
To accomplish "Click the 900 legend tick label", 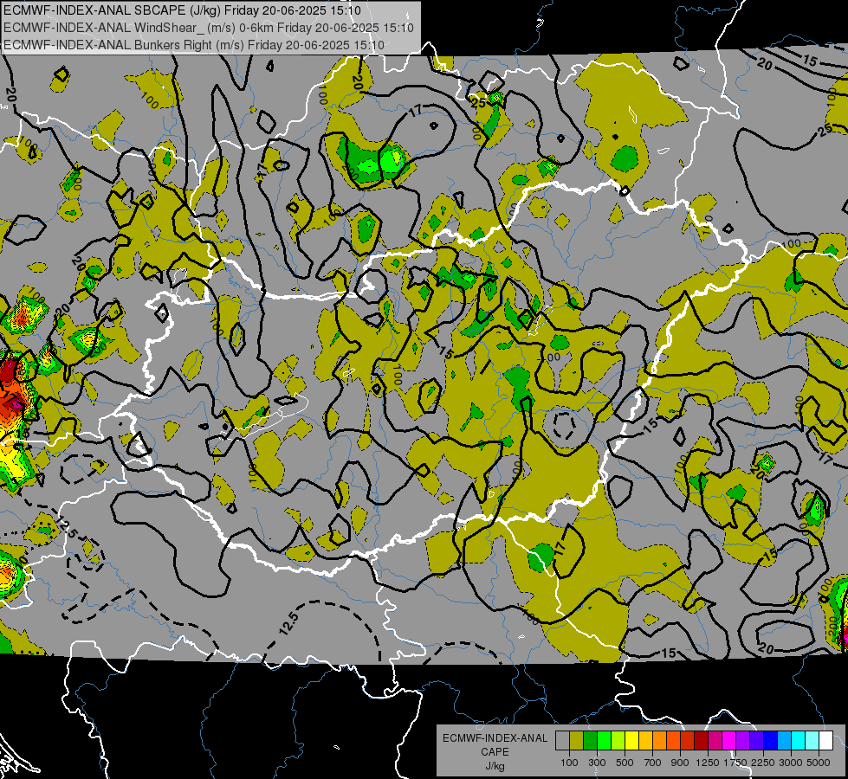I will click(x=680, y=763).
